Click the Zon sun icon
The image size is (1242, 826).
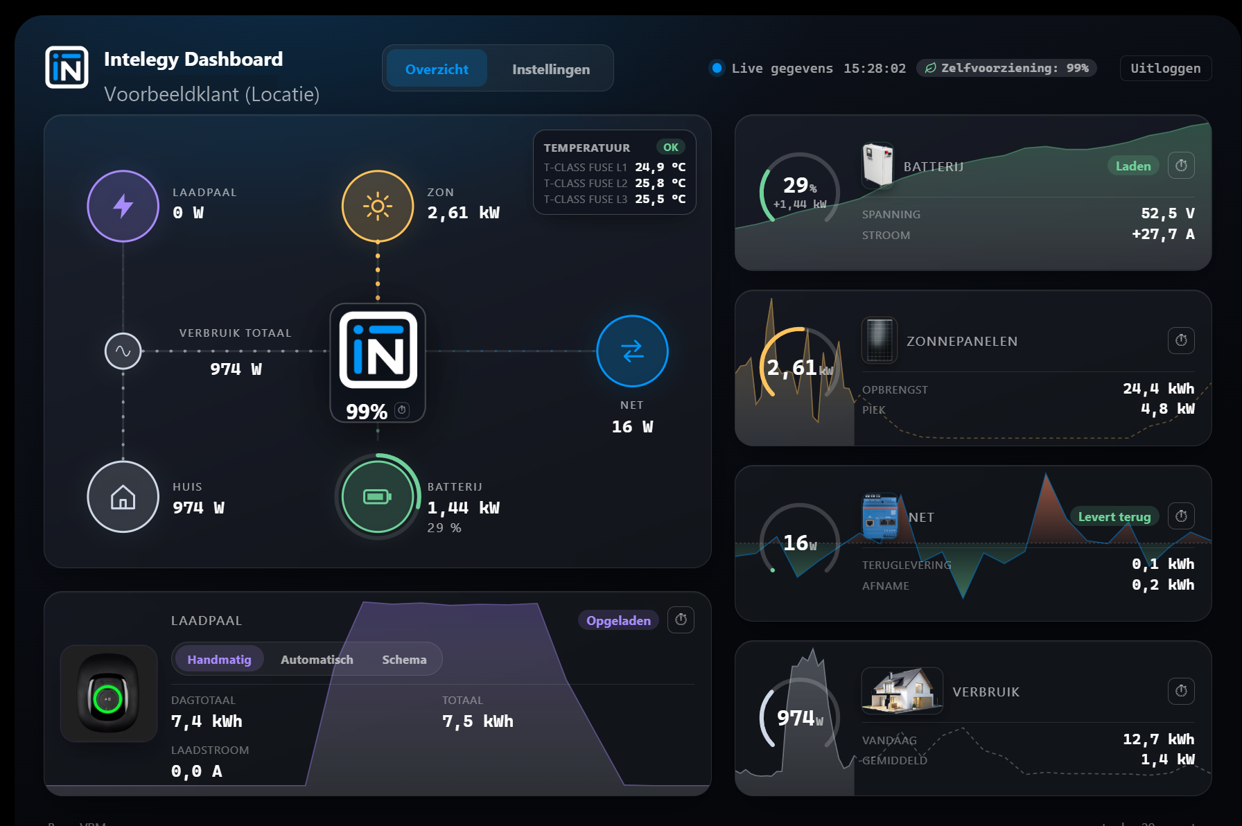click(x=378, y=206)
